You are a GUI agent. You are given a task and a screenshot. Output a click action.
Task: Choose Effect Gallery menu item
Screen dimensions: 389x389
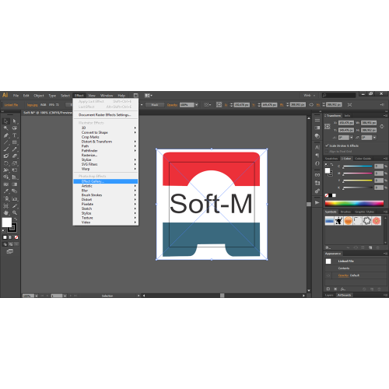[106, 181]
